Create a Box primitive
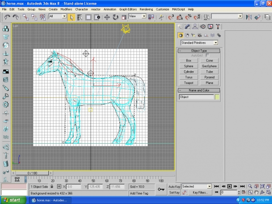This screenshot has height=204, width=272. click(189, 61)
